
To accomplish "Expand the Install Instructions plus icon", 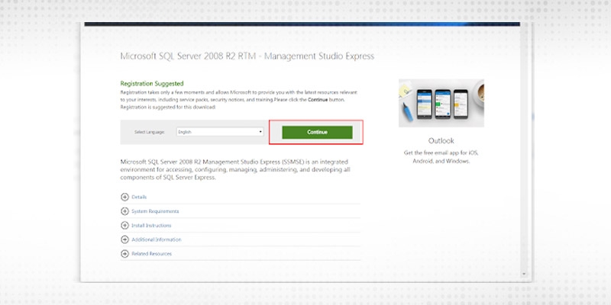I will coord(124,225).
